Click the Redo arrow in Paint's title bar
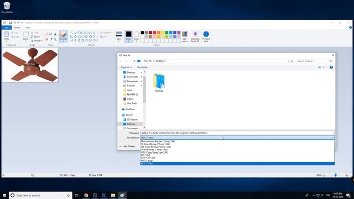Screen dimensions: 354x199 pos(19,23)
